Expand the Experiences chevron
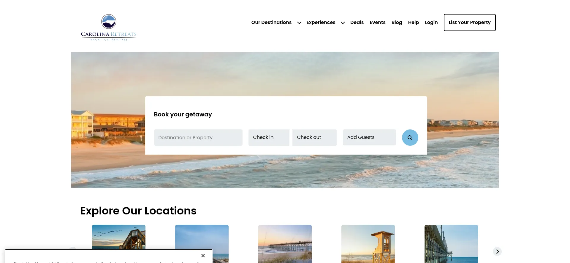This screenshot has width=570, height=263. click(343, 23)
